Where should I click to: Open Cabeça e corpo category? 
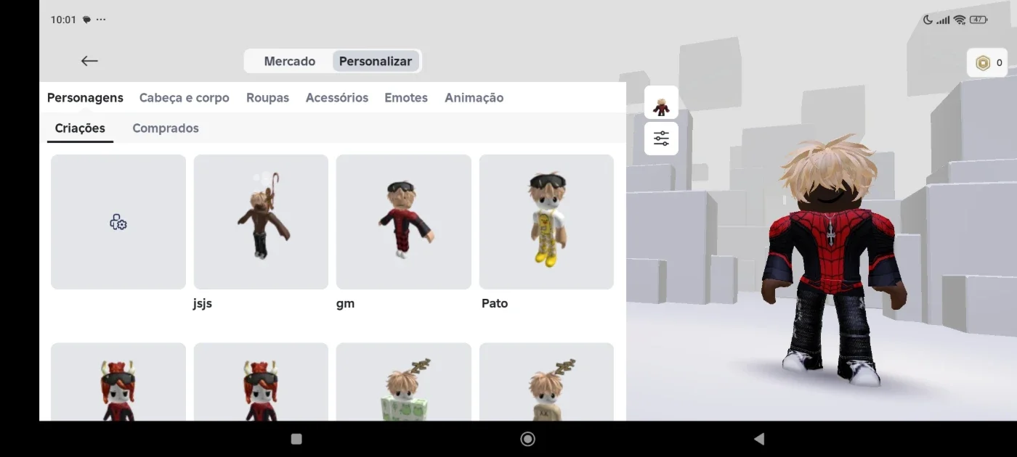185,98
